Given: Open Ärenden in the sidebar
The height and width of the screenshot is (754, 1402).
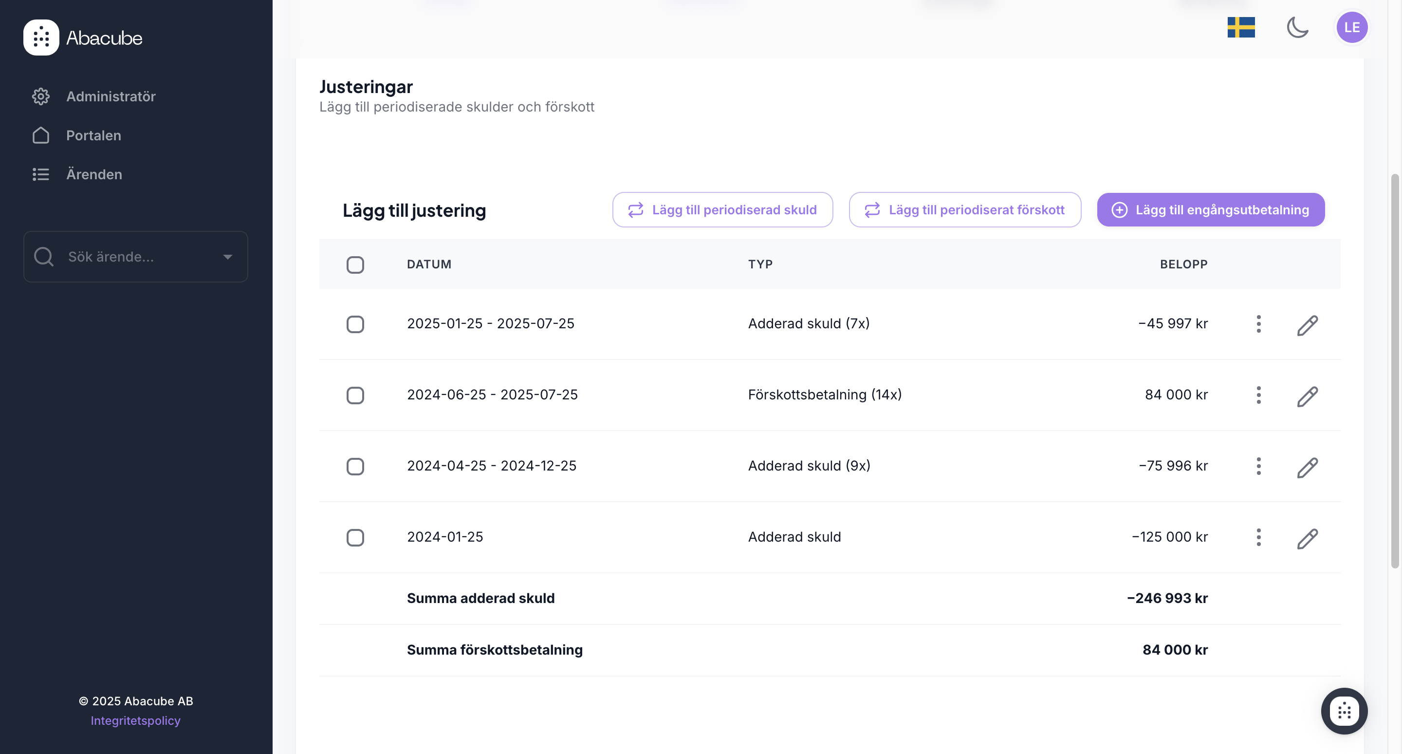Looking at the screenshot, I should click(93, 174).
